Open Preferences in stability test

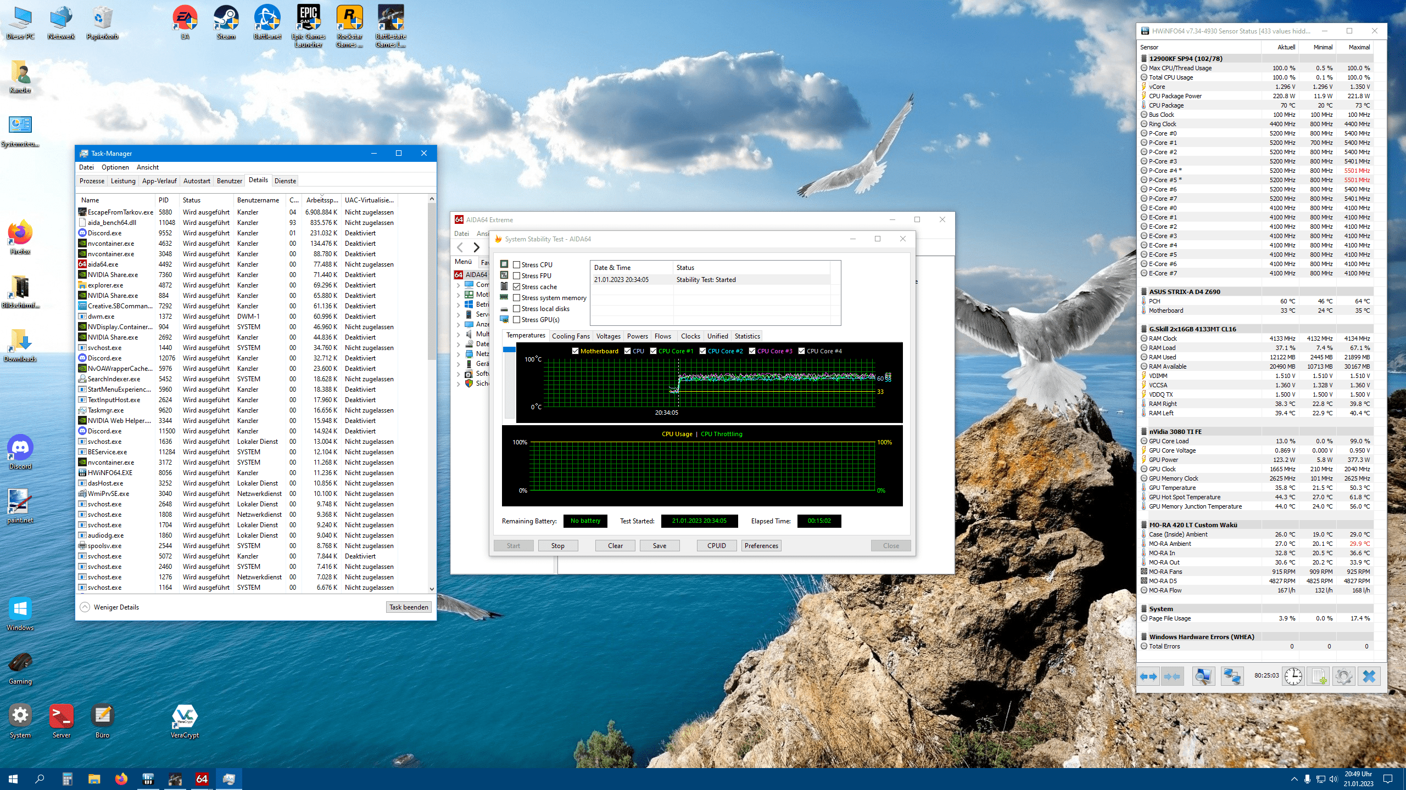point(761,546)
